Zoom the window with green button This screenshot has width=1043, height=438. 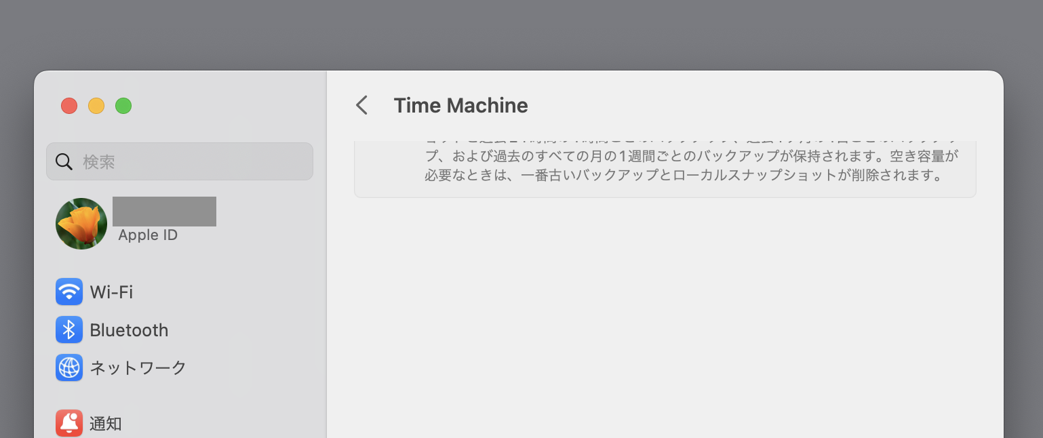click(x=123, y=106)
